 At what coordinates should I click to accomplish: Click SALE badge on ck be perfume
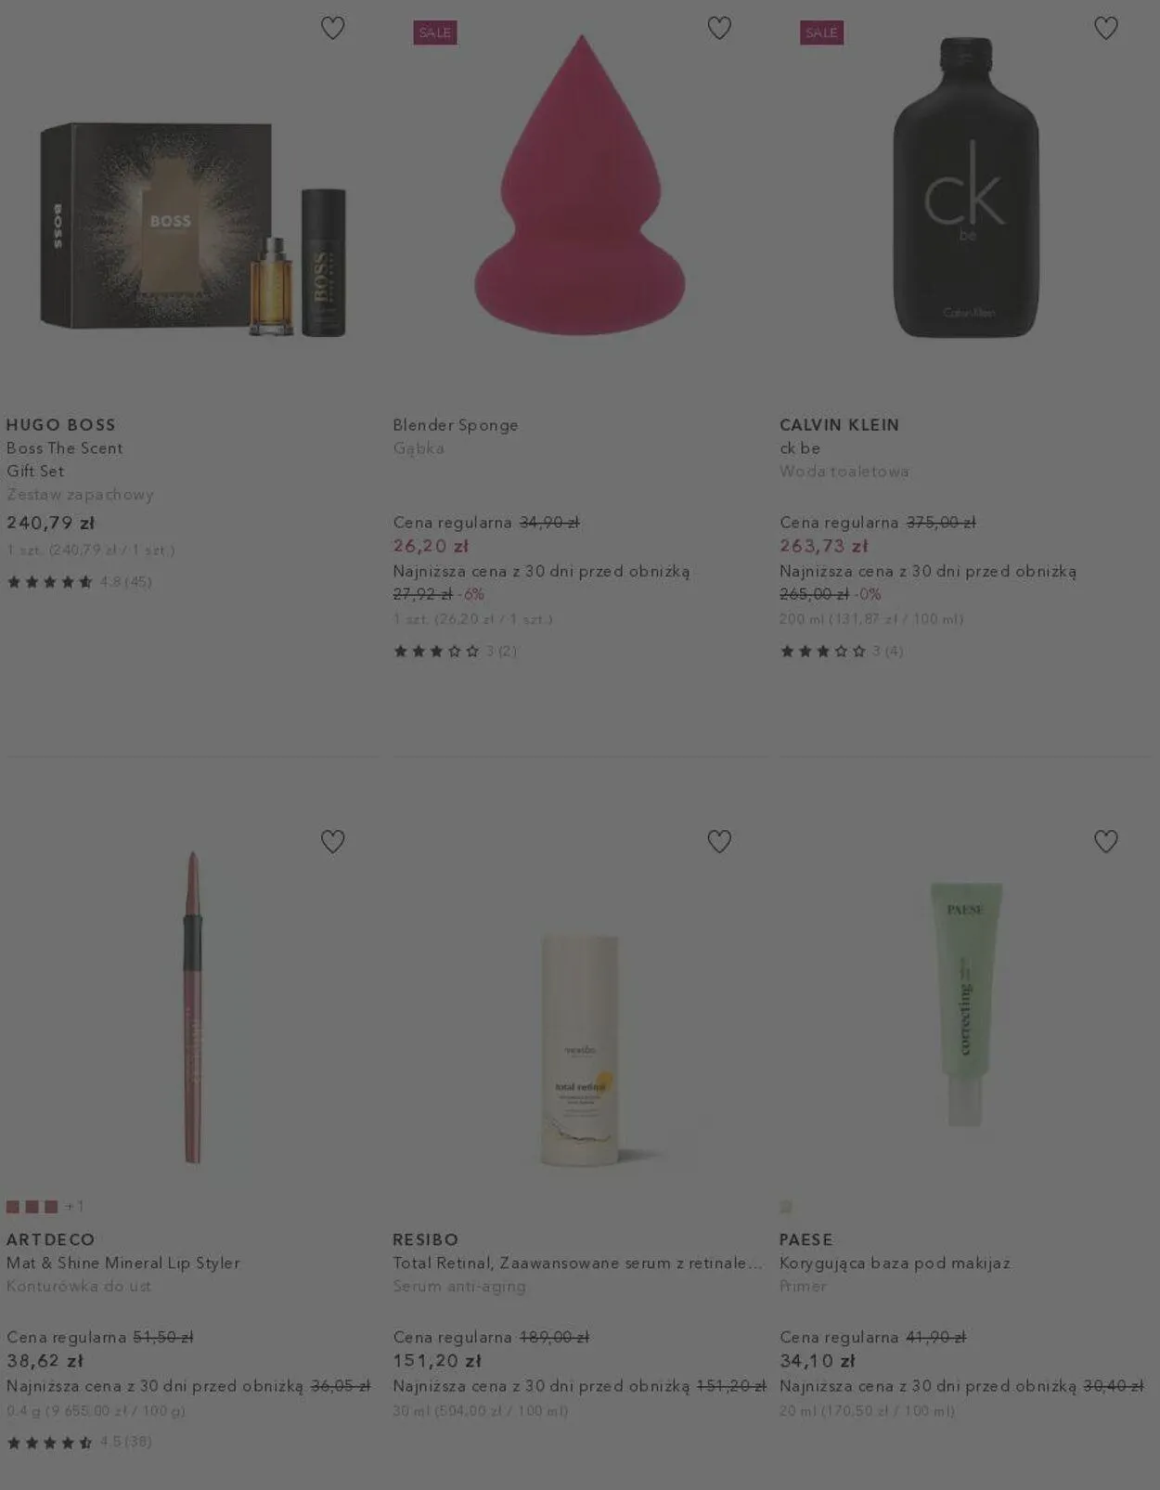pyautogui.click(x=821, y=32)
